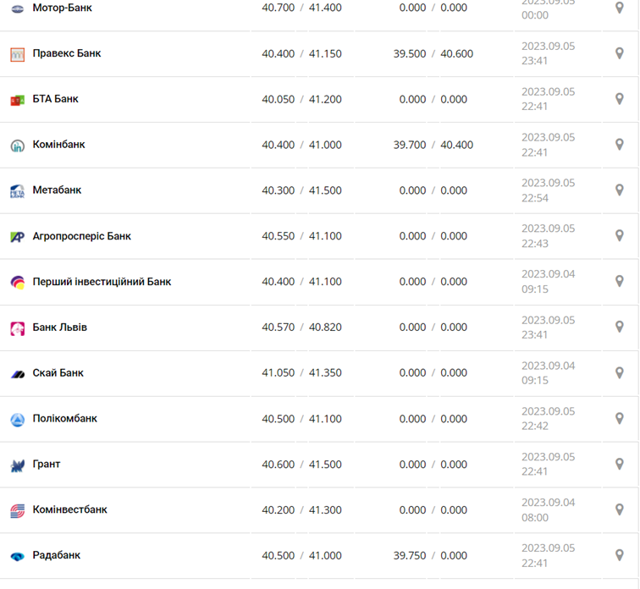The height and width of the screenshot is (589, 640).
Task: Click the Агропросперіс Банк logo
Action: click(17, 237)
